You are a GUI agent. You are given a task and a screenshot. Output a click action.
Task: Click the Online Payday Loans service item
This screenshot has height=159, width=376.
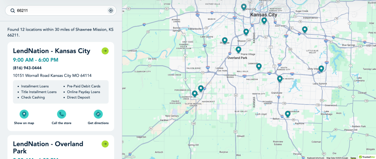83,92
